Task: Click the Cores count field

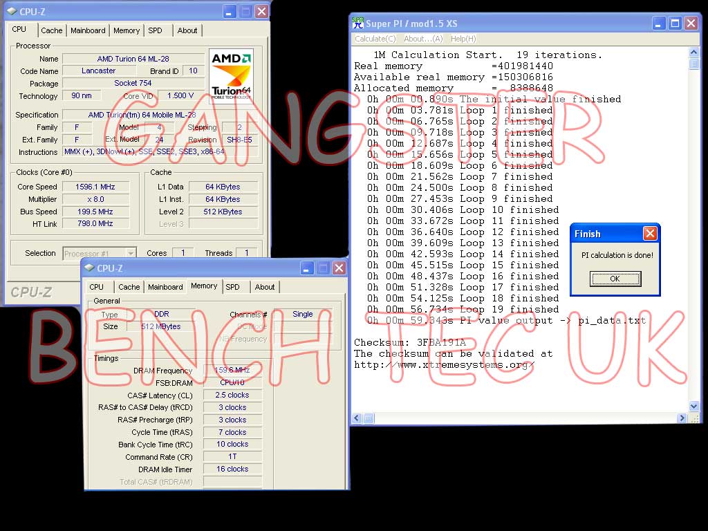Action: [183, 253]
